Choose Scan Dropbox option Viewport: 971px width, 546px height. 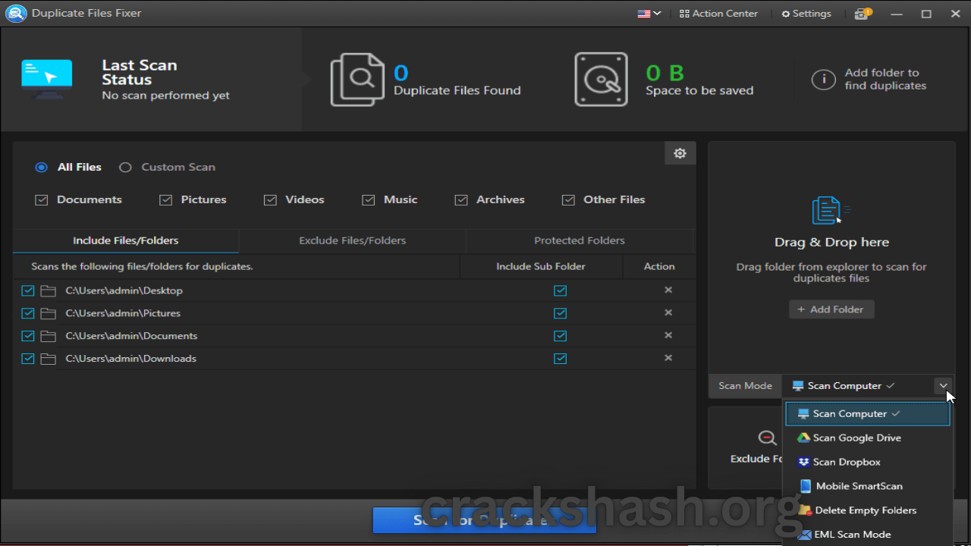pyautogui.click(x=867, y=462)
